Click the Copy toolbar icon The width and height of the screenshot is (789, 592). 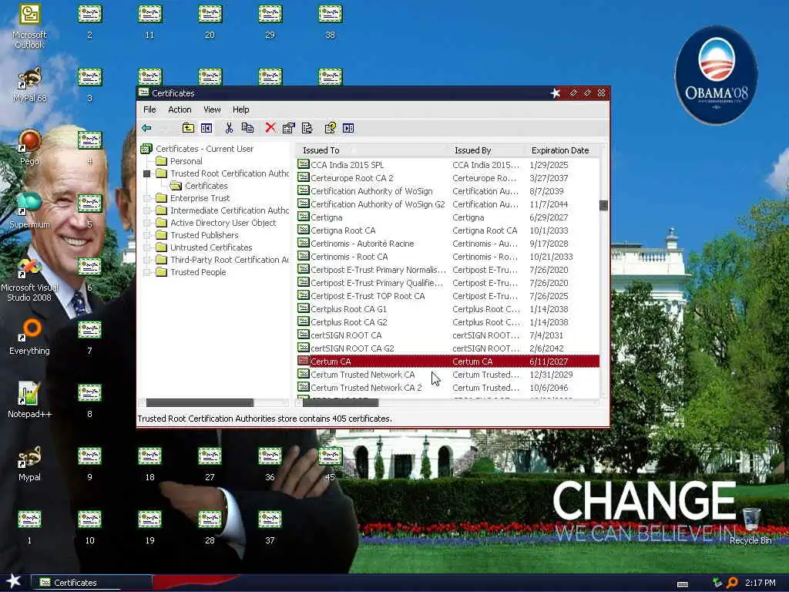tap(247, 128)
